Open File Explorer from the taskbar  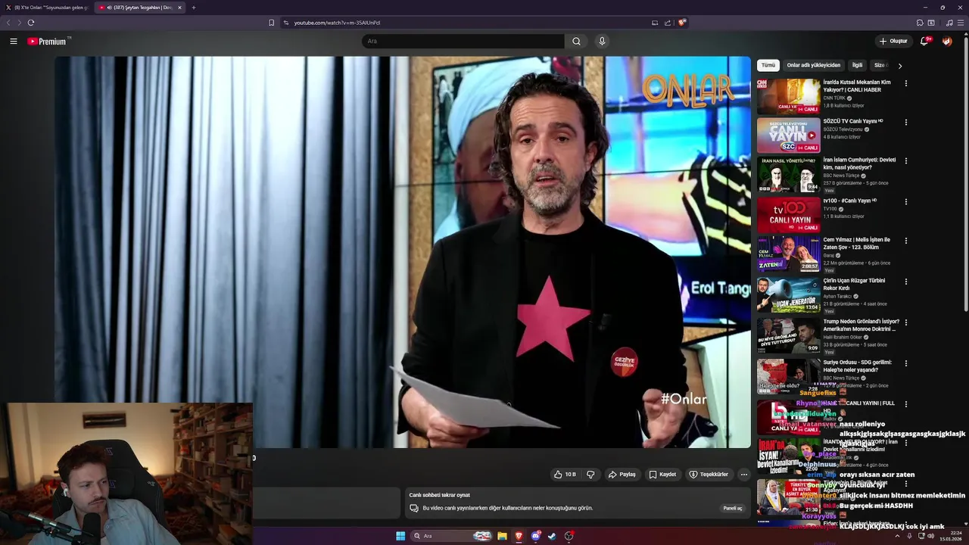502,536
